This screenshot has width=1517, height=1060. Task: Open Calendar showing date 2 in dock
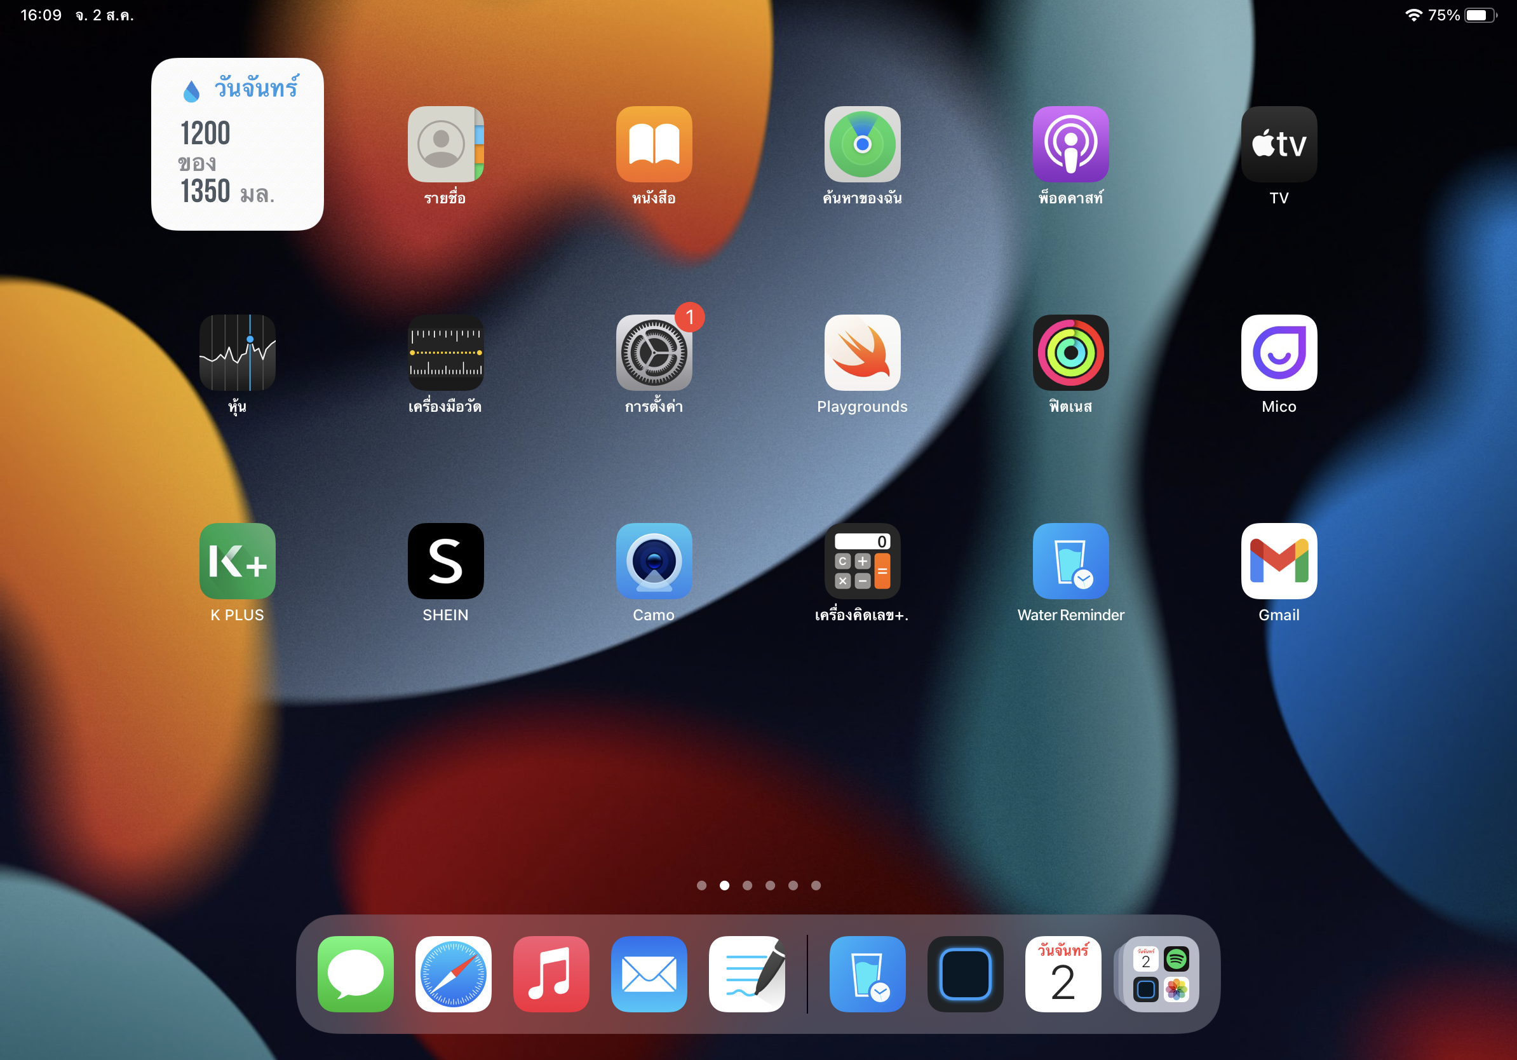click(1062, 974)
